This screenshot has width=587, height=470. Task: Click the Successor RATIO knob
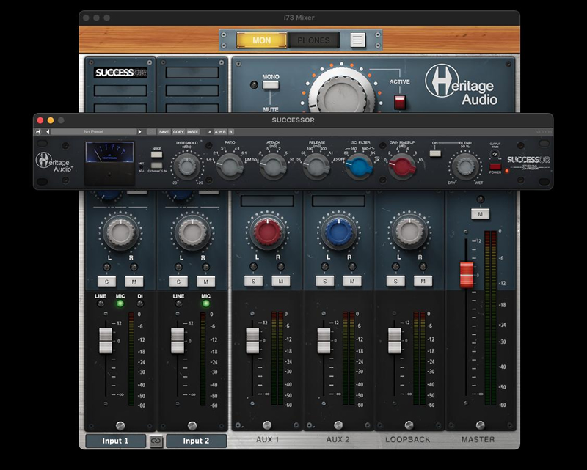pyautogui.click(x=230, y=166)
